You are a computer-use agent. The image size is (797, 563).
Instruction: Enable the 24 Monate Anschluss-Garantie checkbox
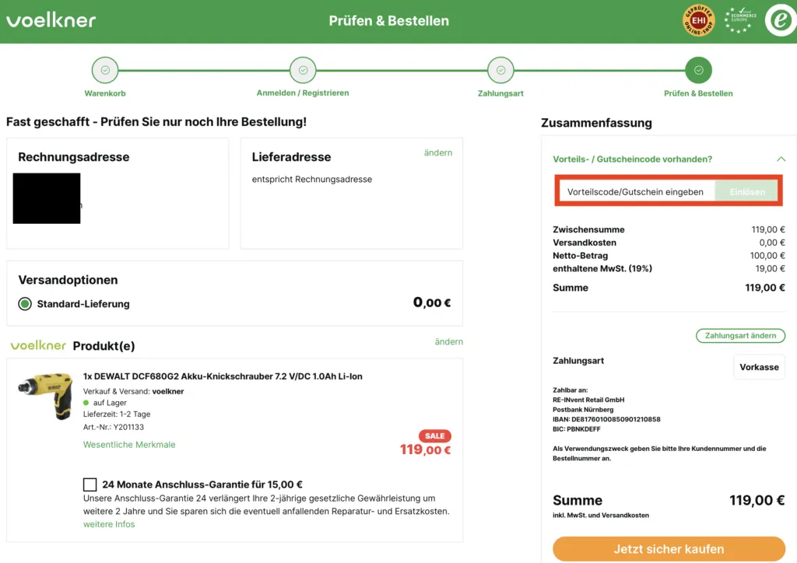[90, 484]
